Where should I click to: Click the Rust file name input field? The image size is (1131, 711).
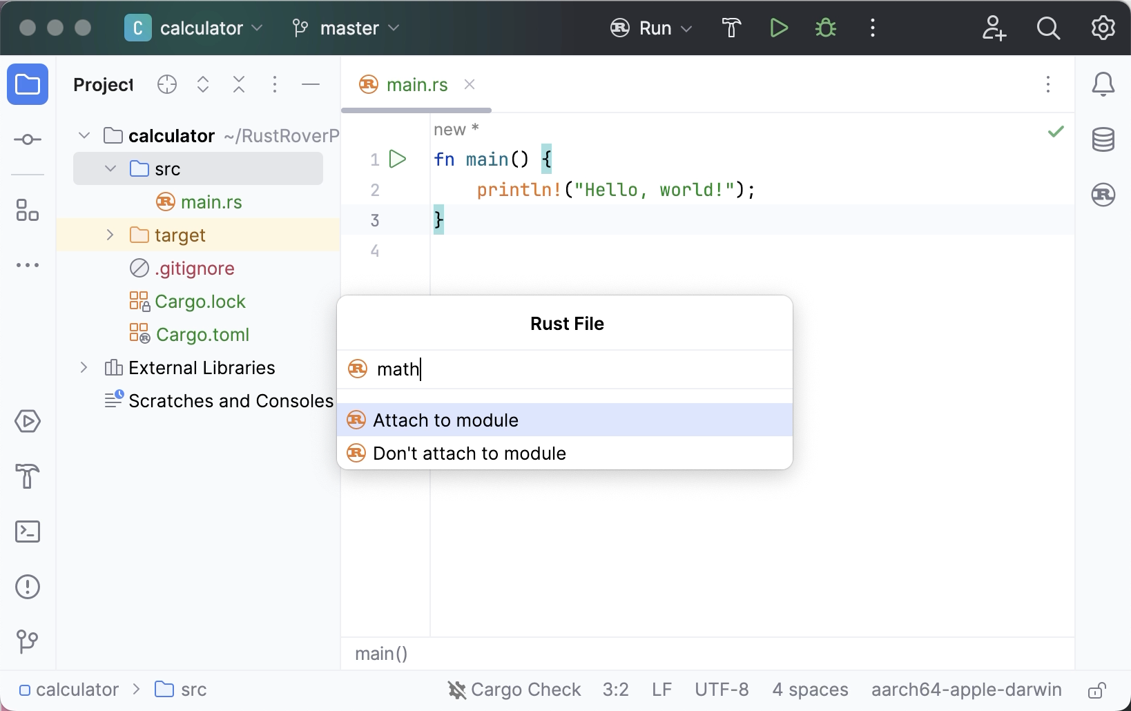(565, 369)
